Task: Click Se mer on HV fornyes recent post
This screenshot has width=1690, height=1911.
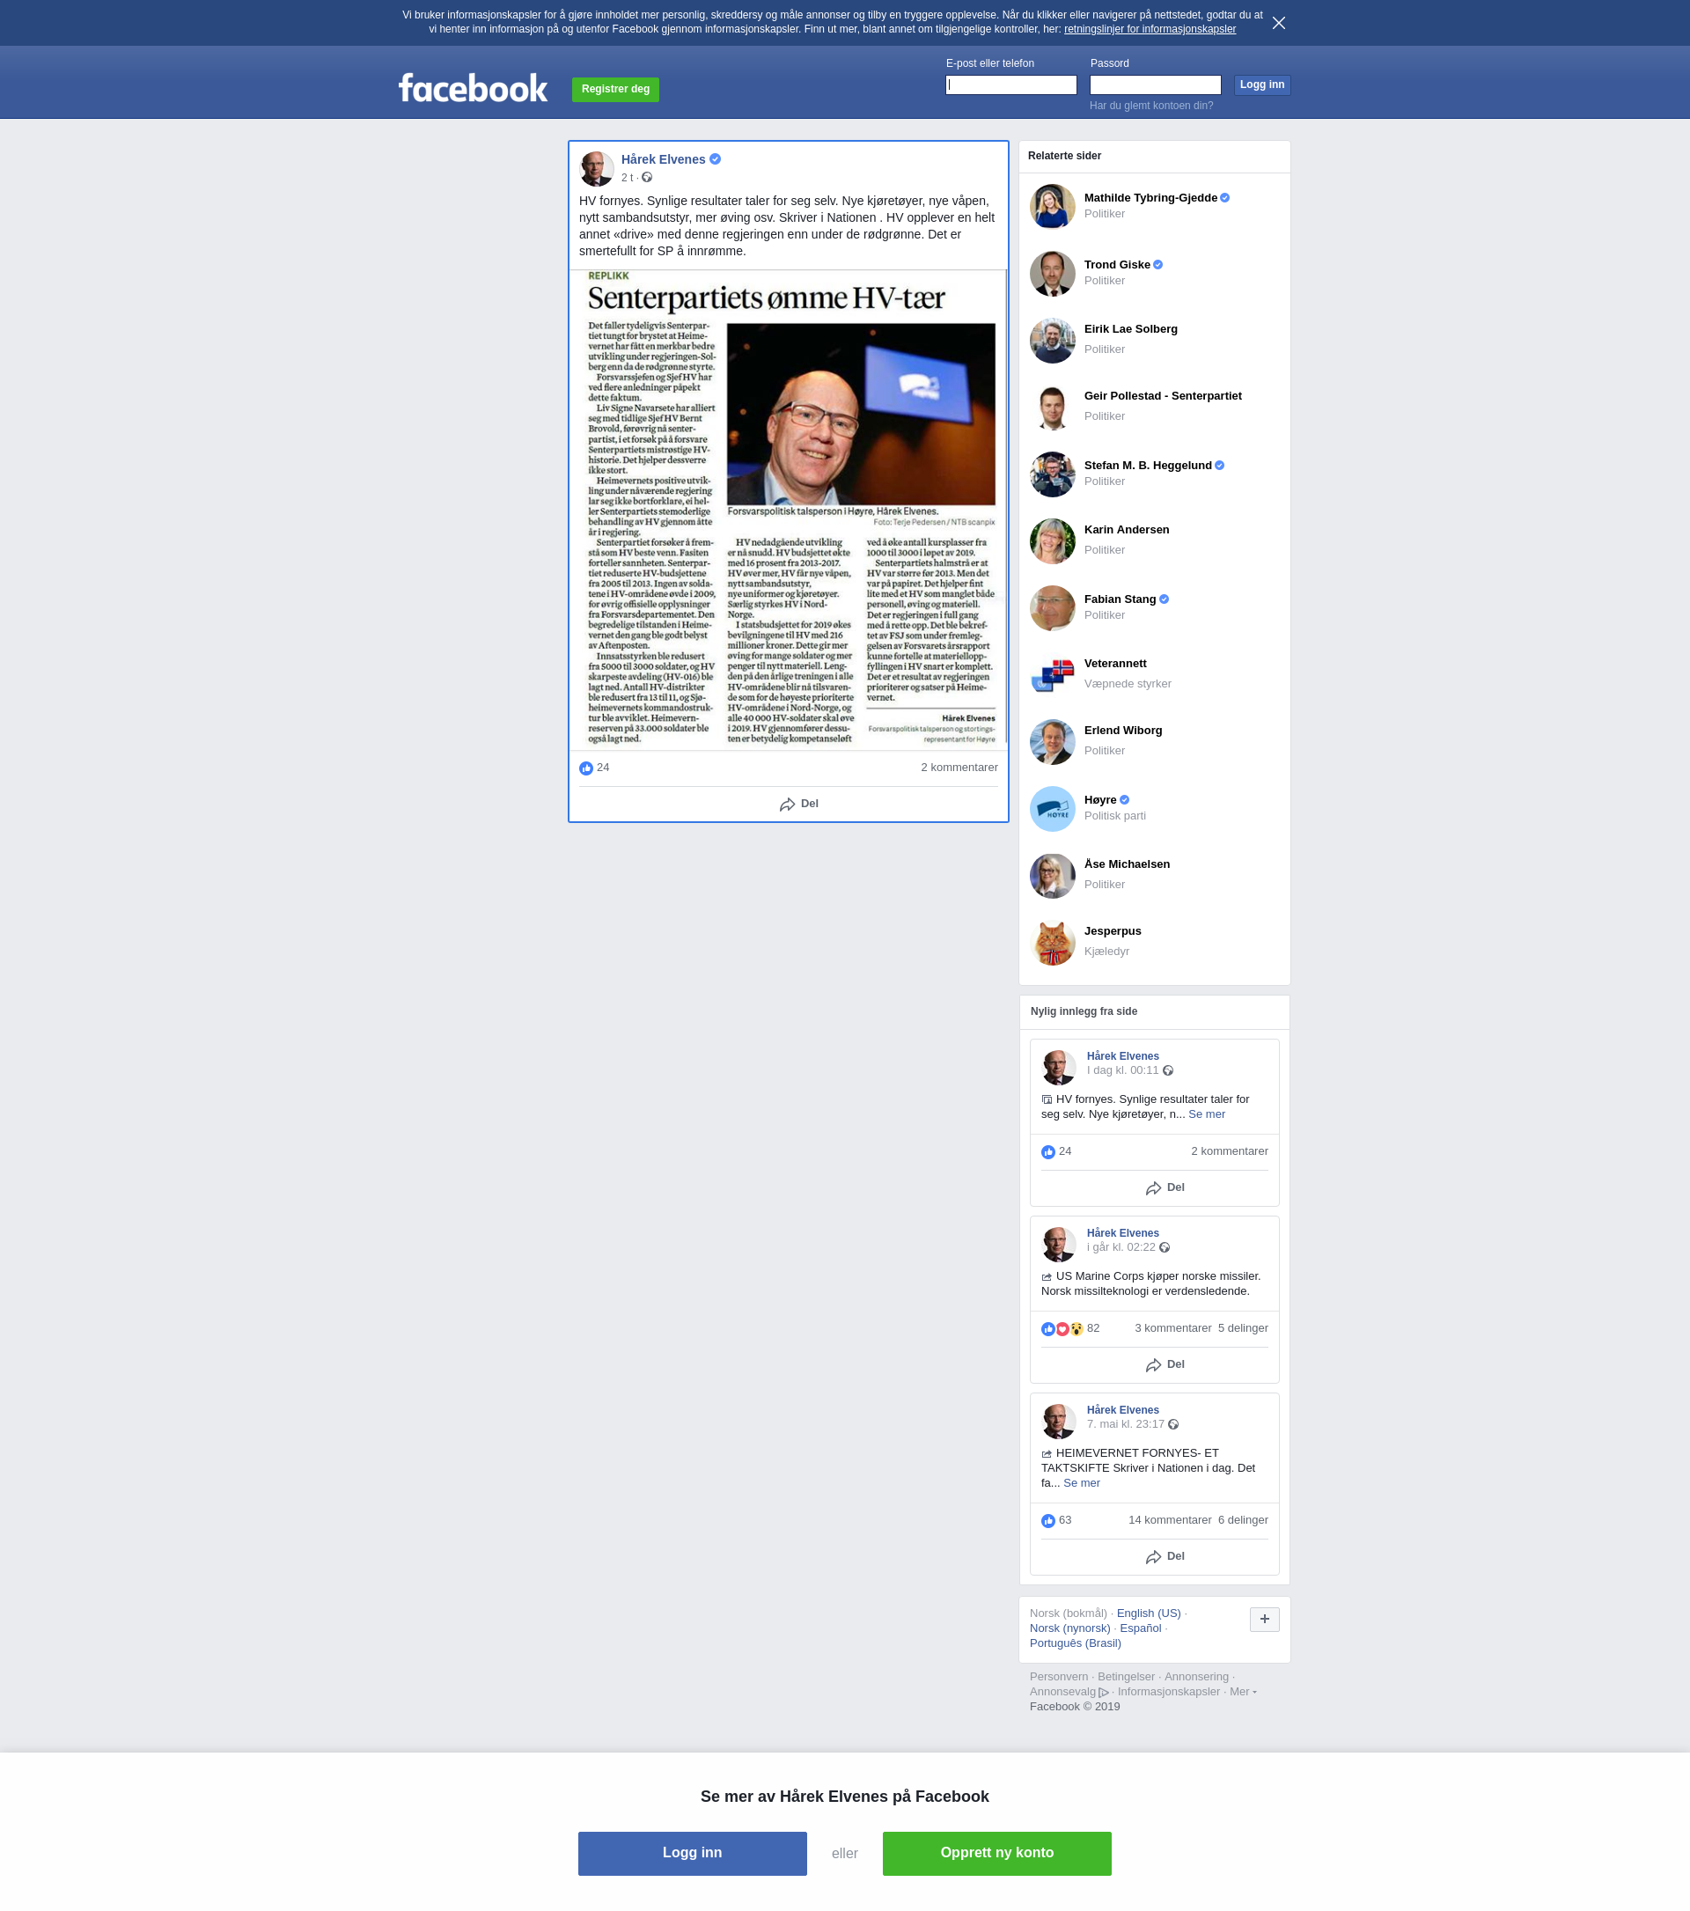Action: pos(1207,1114)
